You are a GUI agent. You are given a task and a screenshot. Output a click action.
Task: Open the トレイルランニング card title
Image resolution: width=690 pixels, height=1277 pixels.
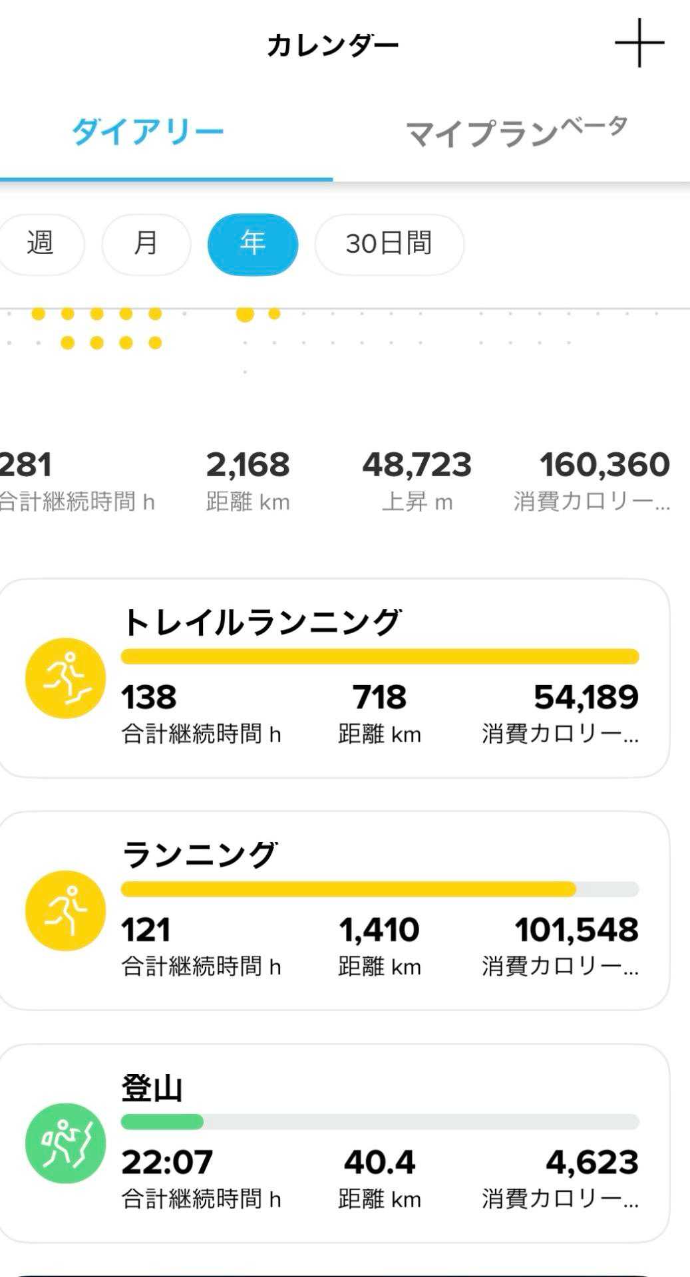pos(261,623)
